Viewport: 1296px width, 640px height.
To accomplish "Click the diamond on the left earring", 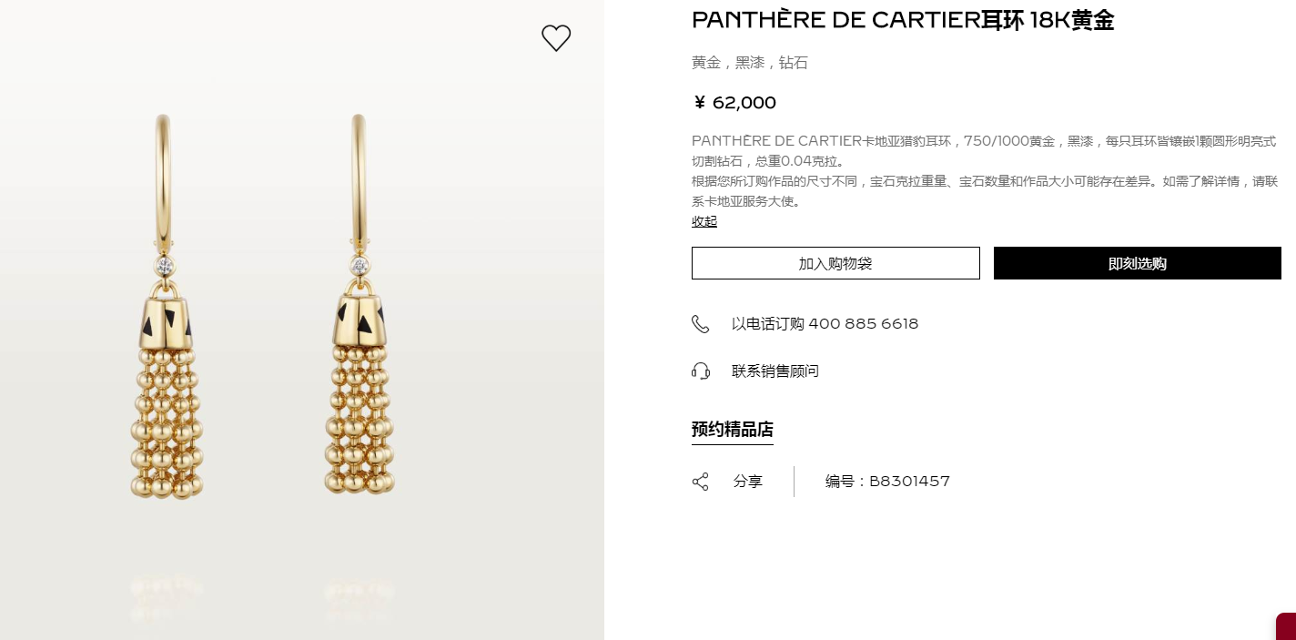I will (x=165, y=266).
